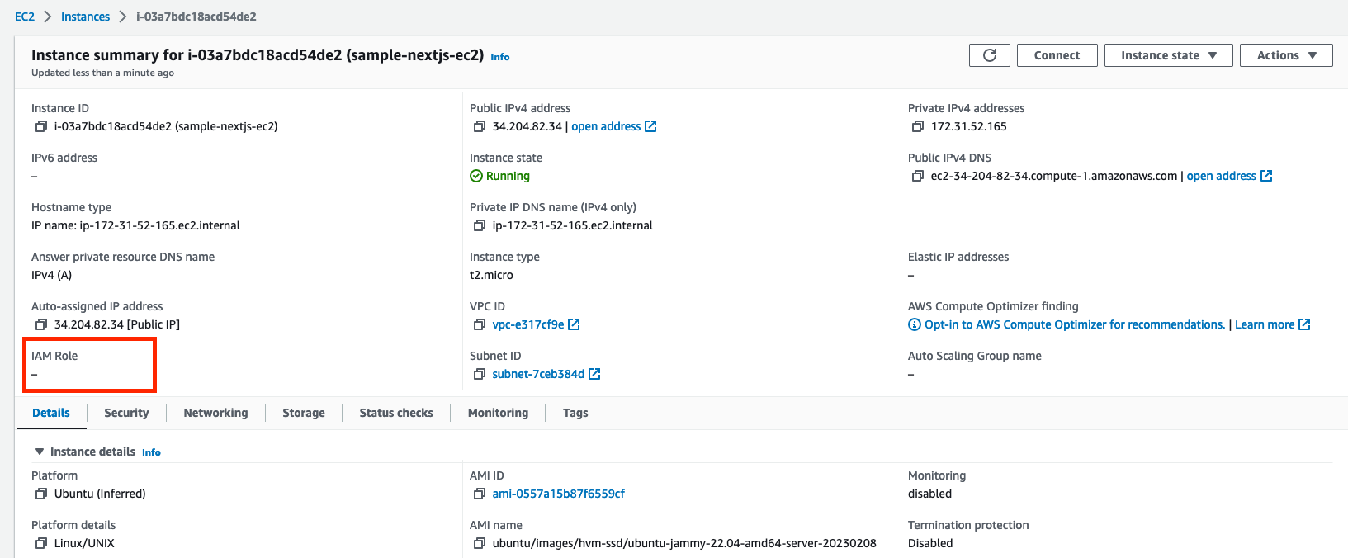Screen dimensions: 1348x558
Task: Open the Compute Optimizer opt-in link
Action: coord(1074,325)
